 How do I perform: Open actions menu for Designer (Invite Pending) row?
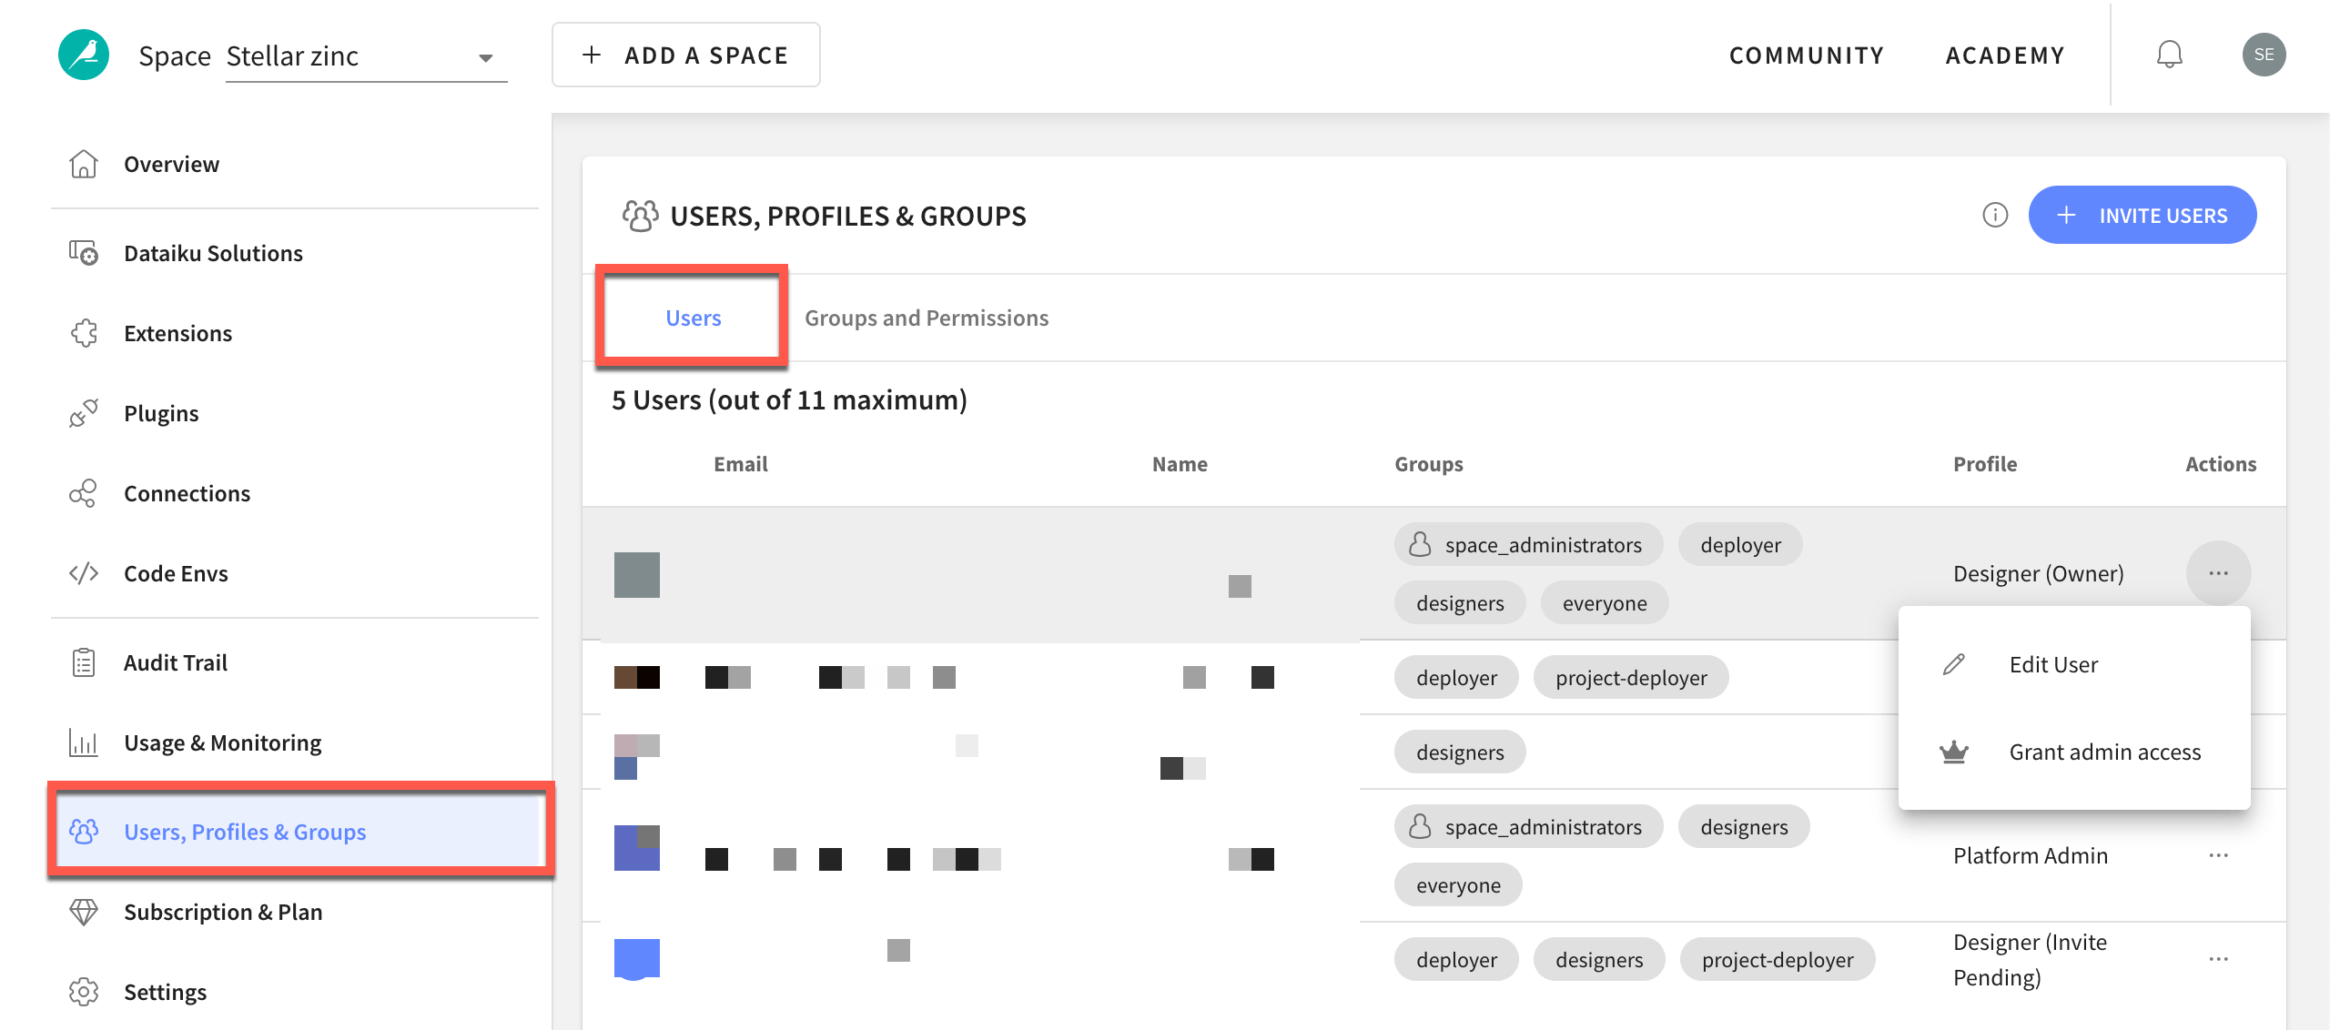click(2219, 959)
